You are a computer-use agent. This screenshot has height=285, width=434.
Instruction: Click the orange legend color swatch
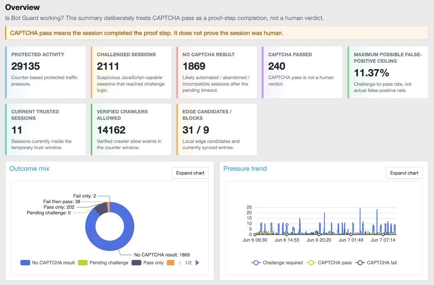[171, 263]
